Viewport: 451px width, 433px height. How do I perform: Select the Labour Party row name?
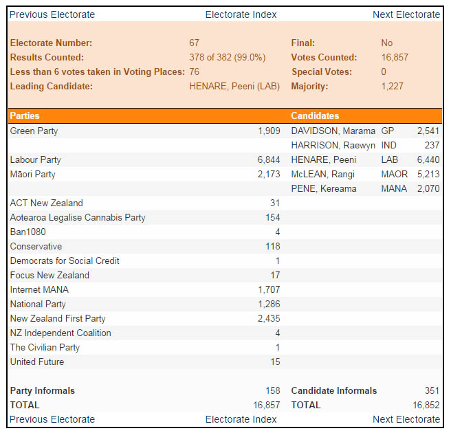tap(35, 159)
